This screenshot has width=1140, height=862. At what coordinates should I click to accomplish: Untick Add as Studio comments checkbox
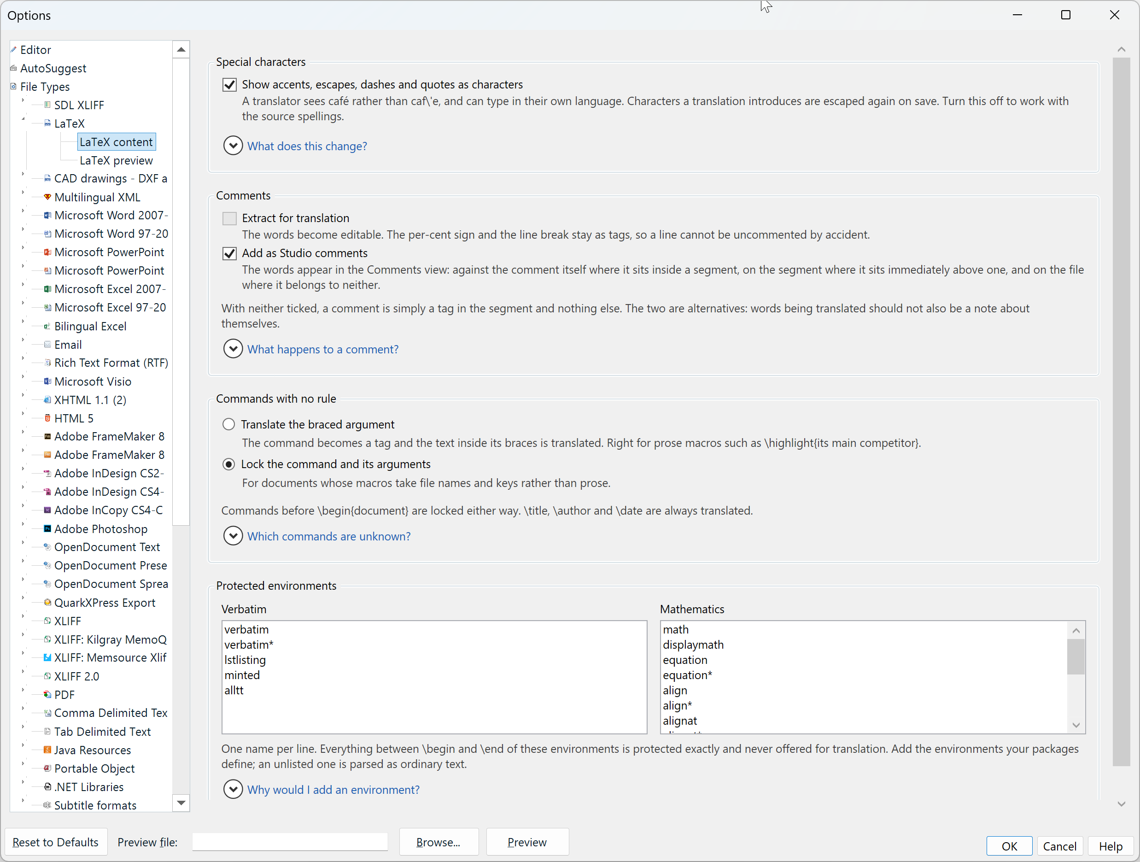tap(229, 254)
